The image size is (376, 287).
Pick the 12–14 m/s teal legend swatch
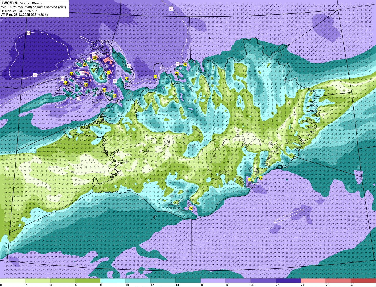[163, 281]
